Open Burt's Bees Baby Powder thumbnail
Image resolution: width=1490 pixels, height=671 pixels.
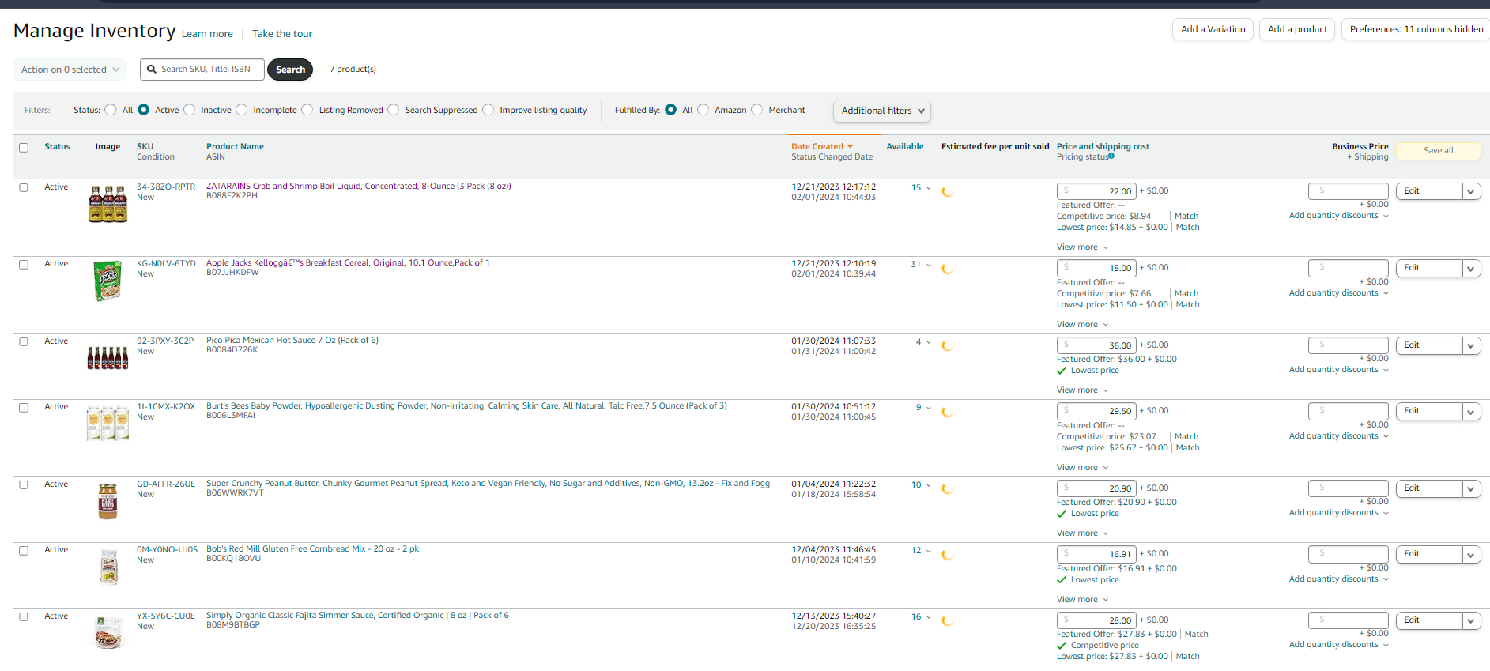coord(108,423)
